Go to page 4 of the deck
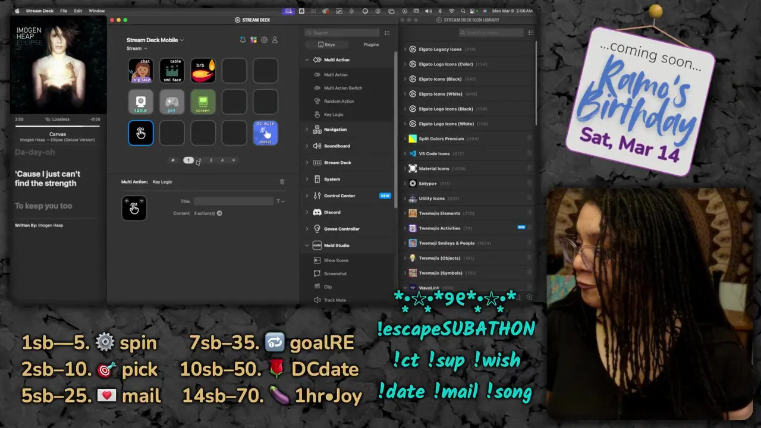The image size is (761, 428). coord(222,160)
